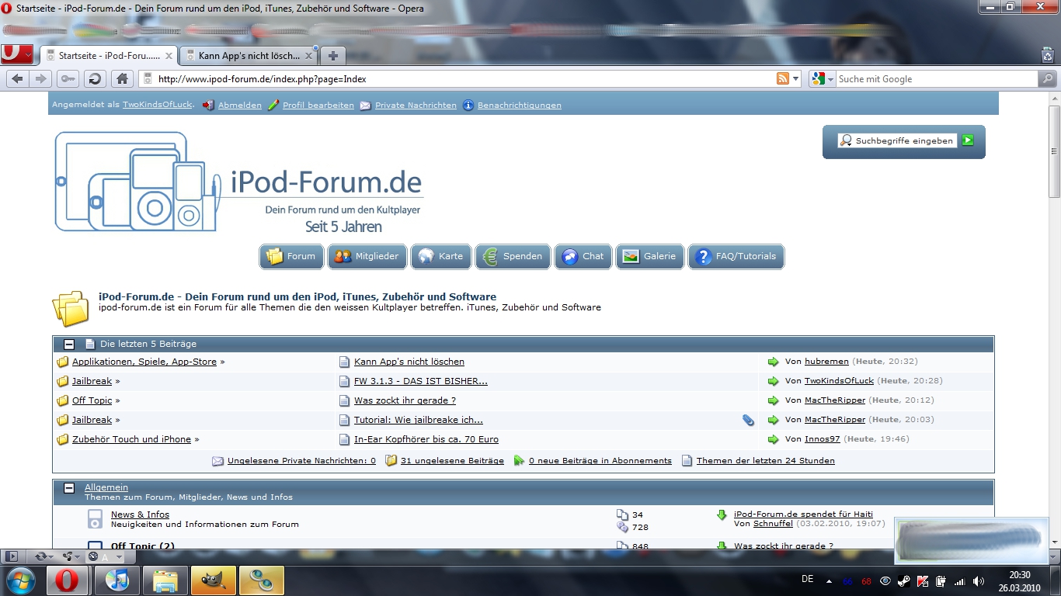Jump to last post by hubremen green arrow

pos(773,362)
